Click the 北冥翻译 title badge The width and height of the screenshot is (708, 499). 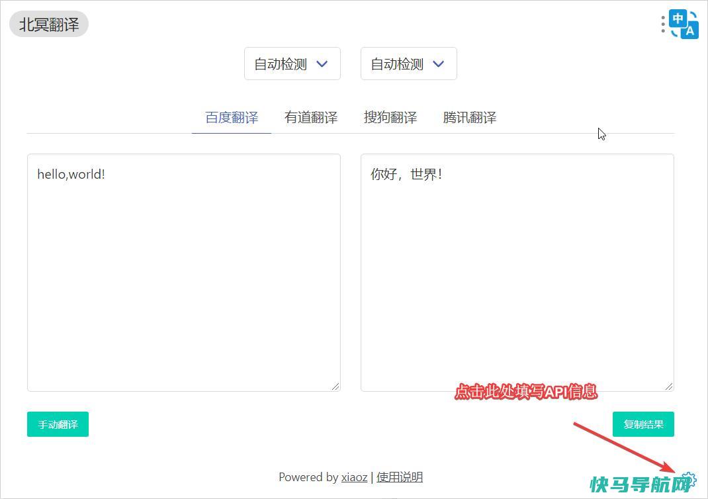tap(49, 24)
